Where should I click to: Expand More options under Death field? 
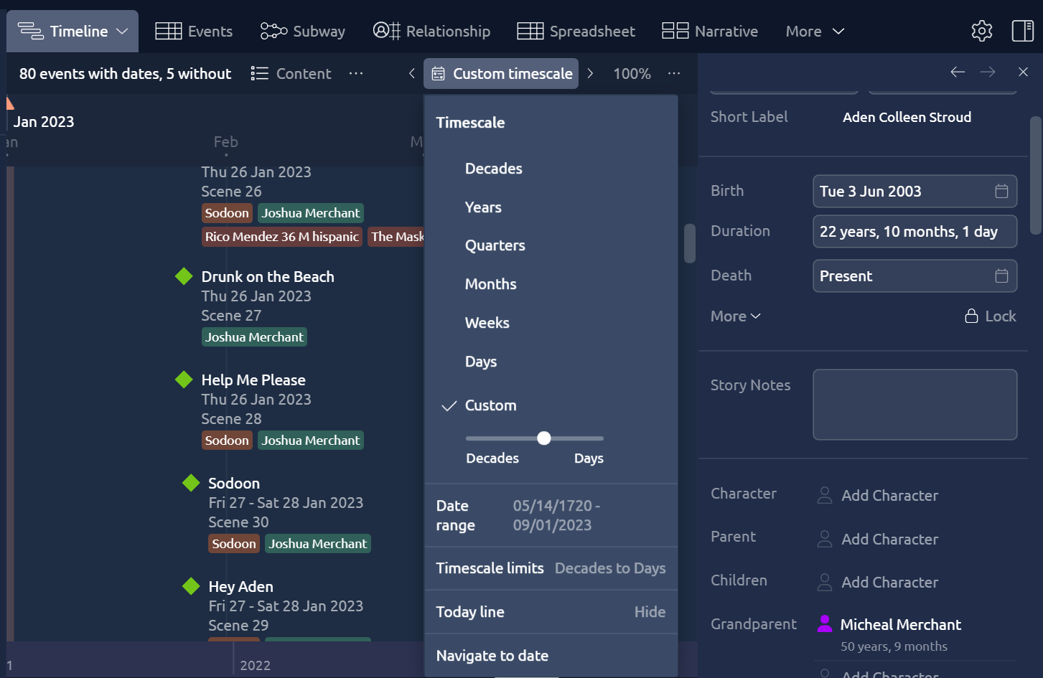pyautogui.click(x=735, y=316)
